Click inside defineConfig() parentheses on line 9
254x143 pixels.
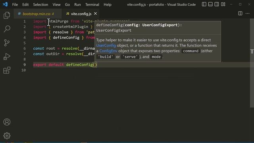pos(94,65)
